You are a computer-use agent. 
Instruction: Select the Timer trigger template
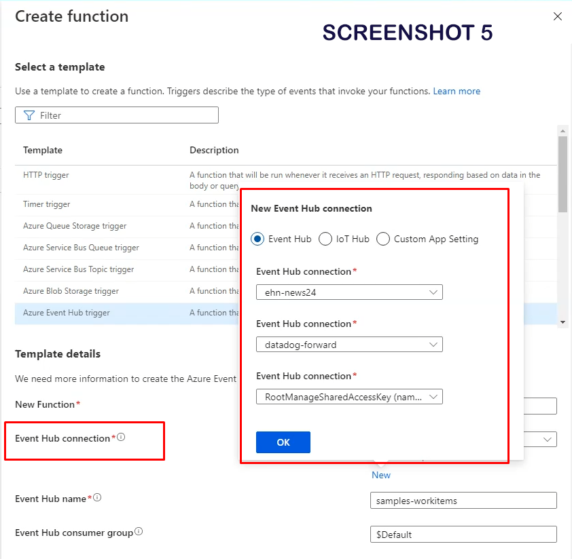pos(47,204)
